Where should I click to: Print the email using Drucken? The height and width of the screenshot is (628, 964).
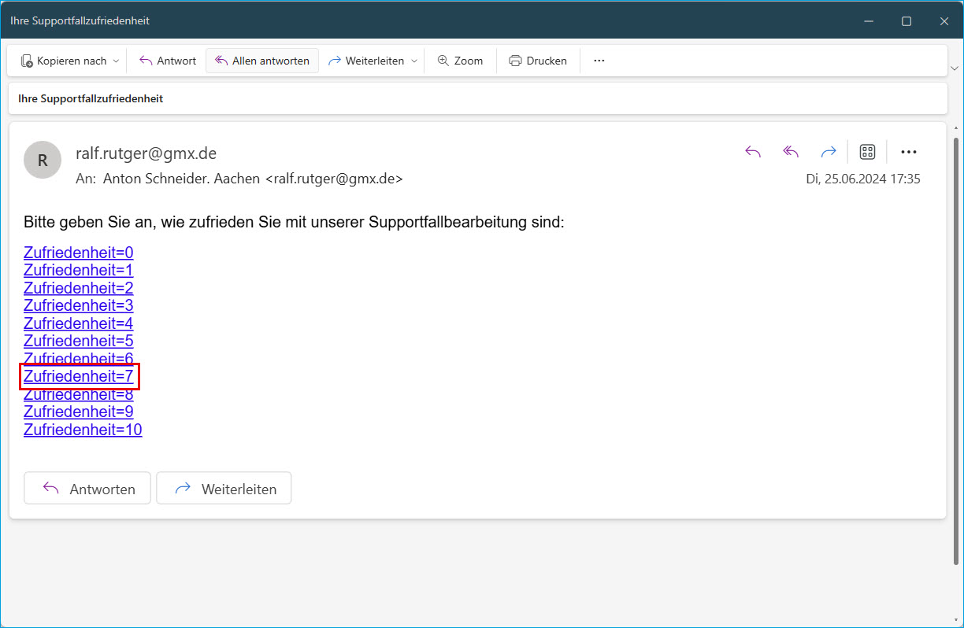tap(538, 61)
